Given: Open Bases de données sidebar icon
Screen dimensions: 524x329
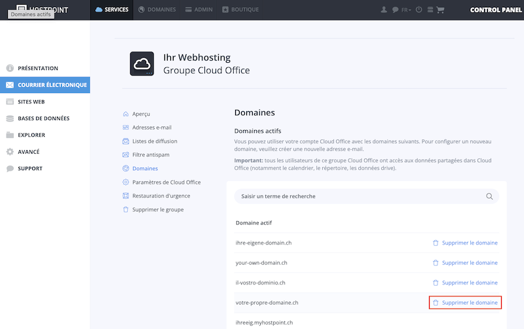Looking at the screenshot, I should point(10,118).
